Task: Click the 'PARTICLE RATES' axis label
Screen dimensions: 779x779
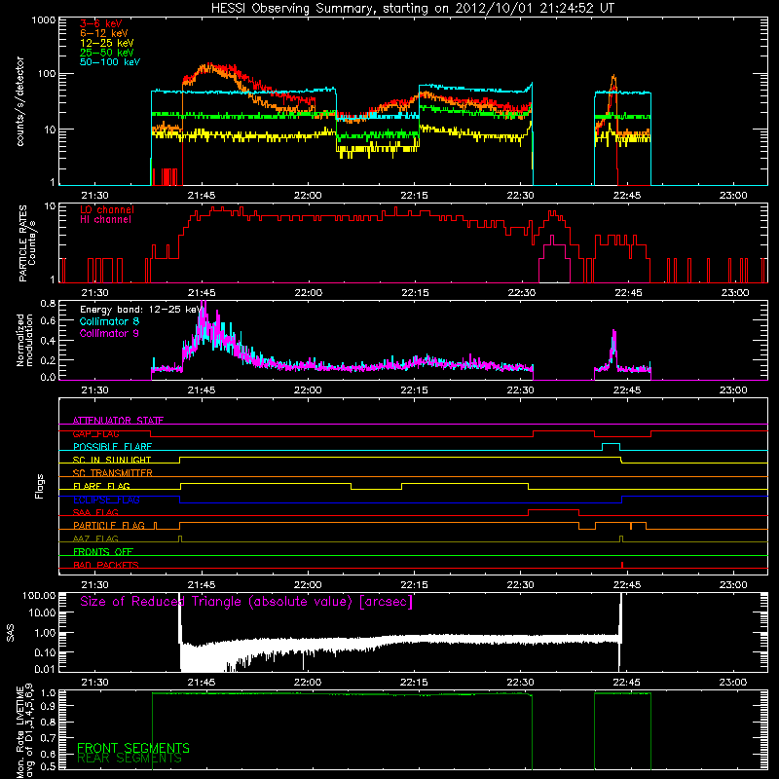Action: click(x=22, y=242)
